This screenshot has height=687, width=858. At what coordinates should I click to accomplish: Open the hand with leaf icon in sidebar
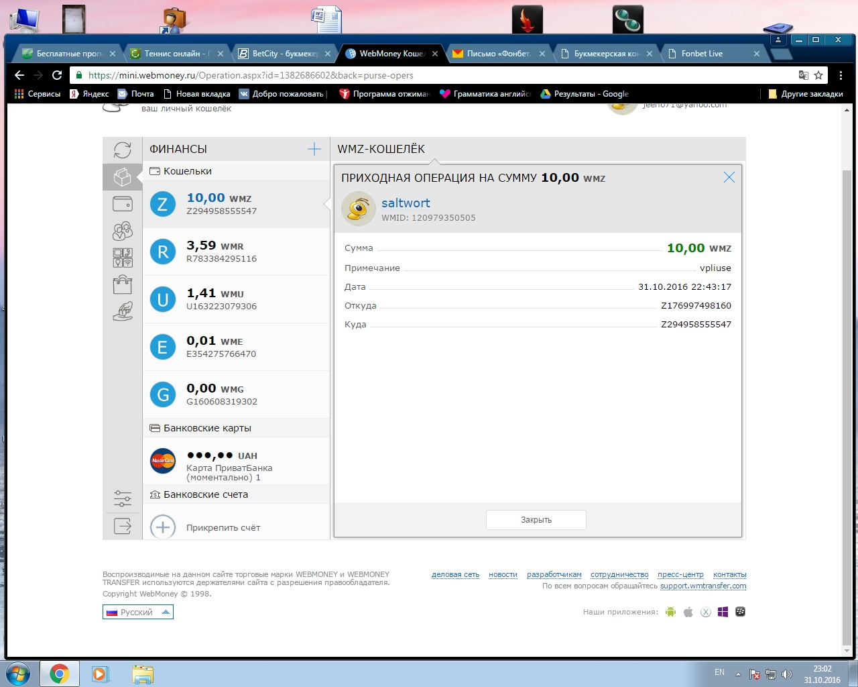[123, 311]
